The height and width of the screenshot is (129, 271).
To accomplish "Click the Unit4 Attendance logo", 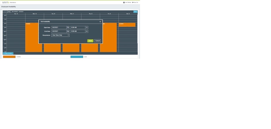I will (x=9, y=2).
